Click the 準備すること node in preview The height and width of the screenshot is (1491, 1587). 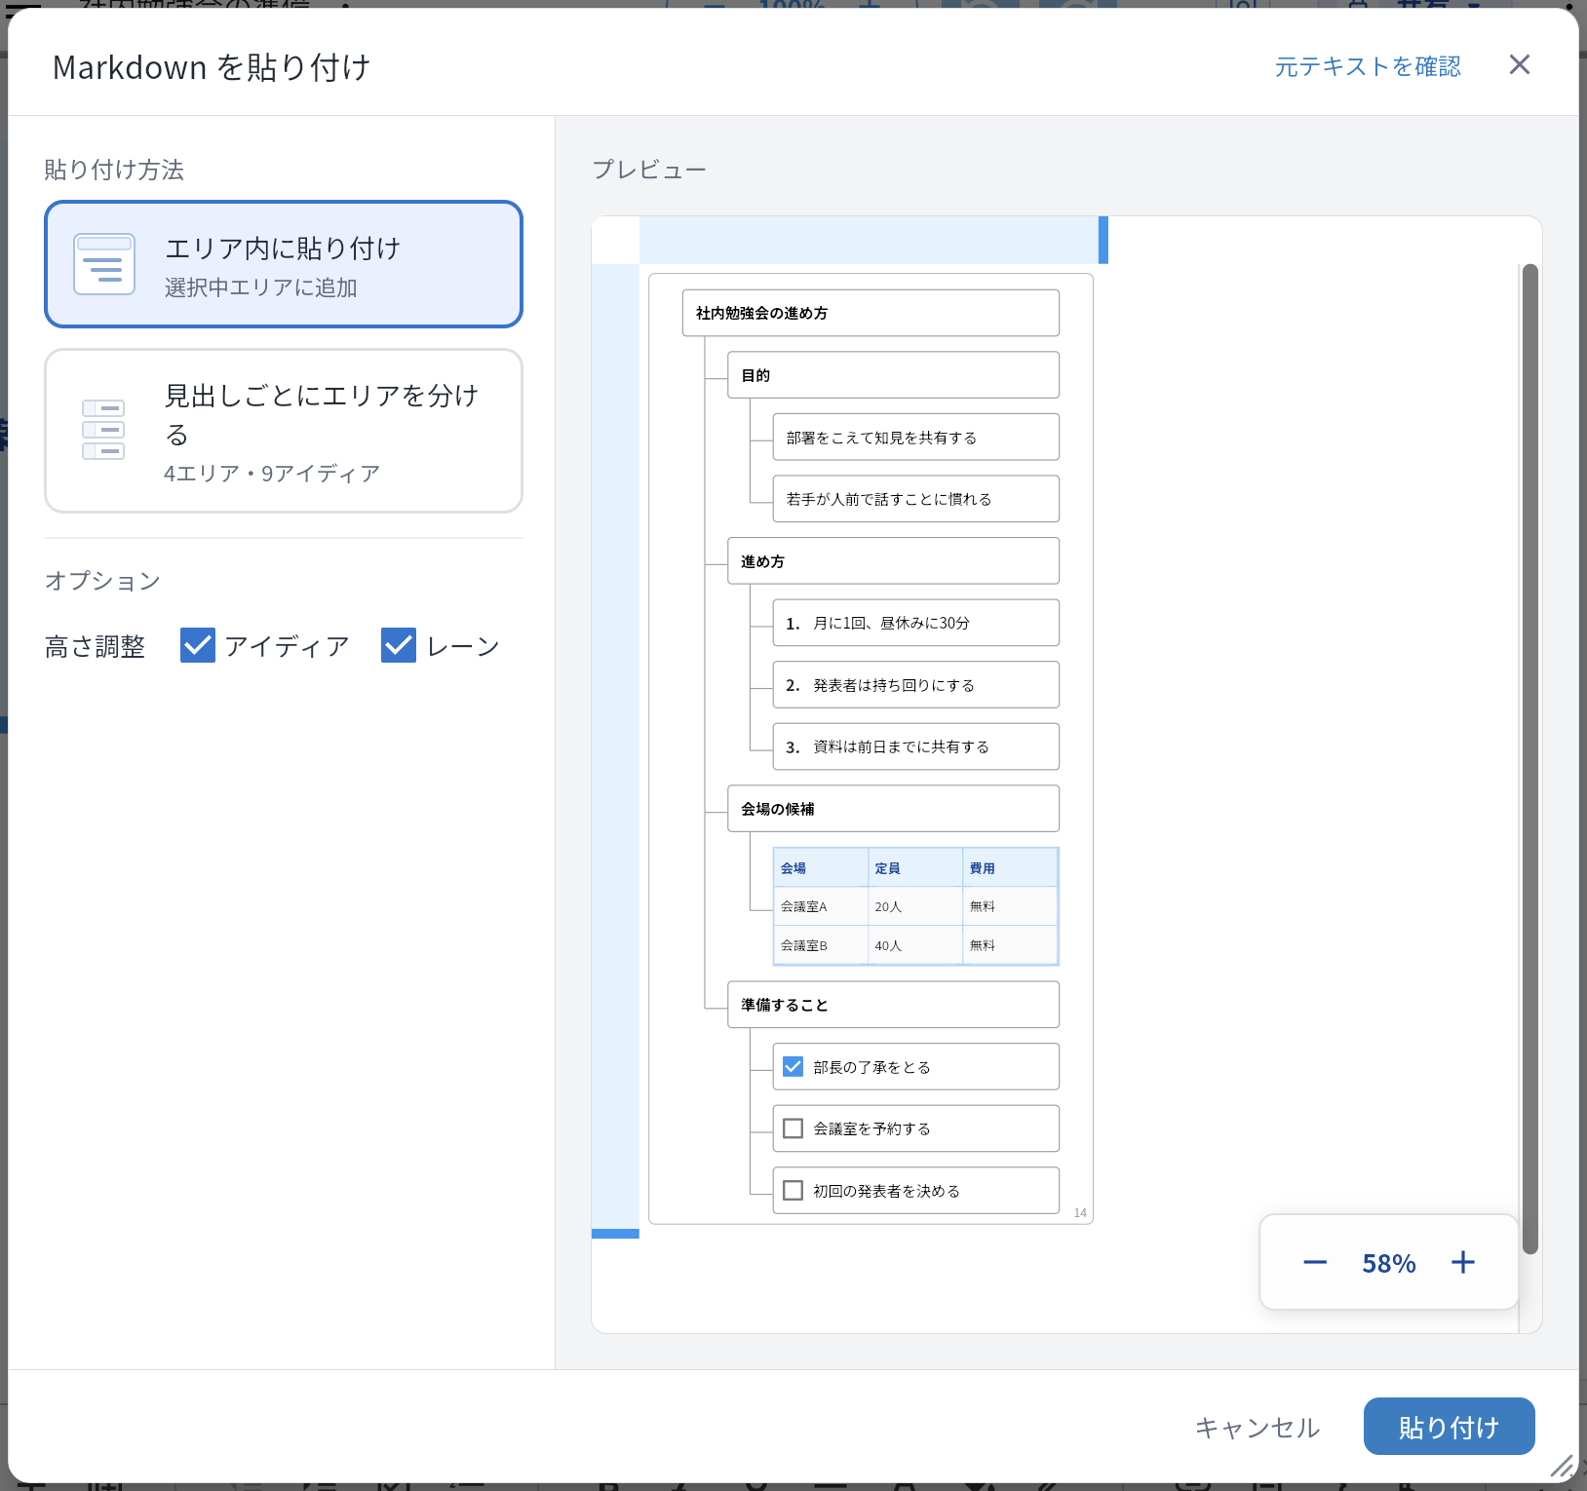pyautogui.click(x=893, y=1005)
